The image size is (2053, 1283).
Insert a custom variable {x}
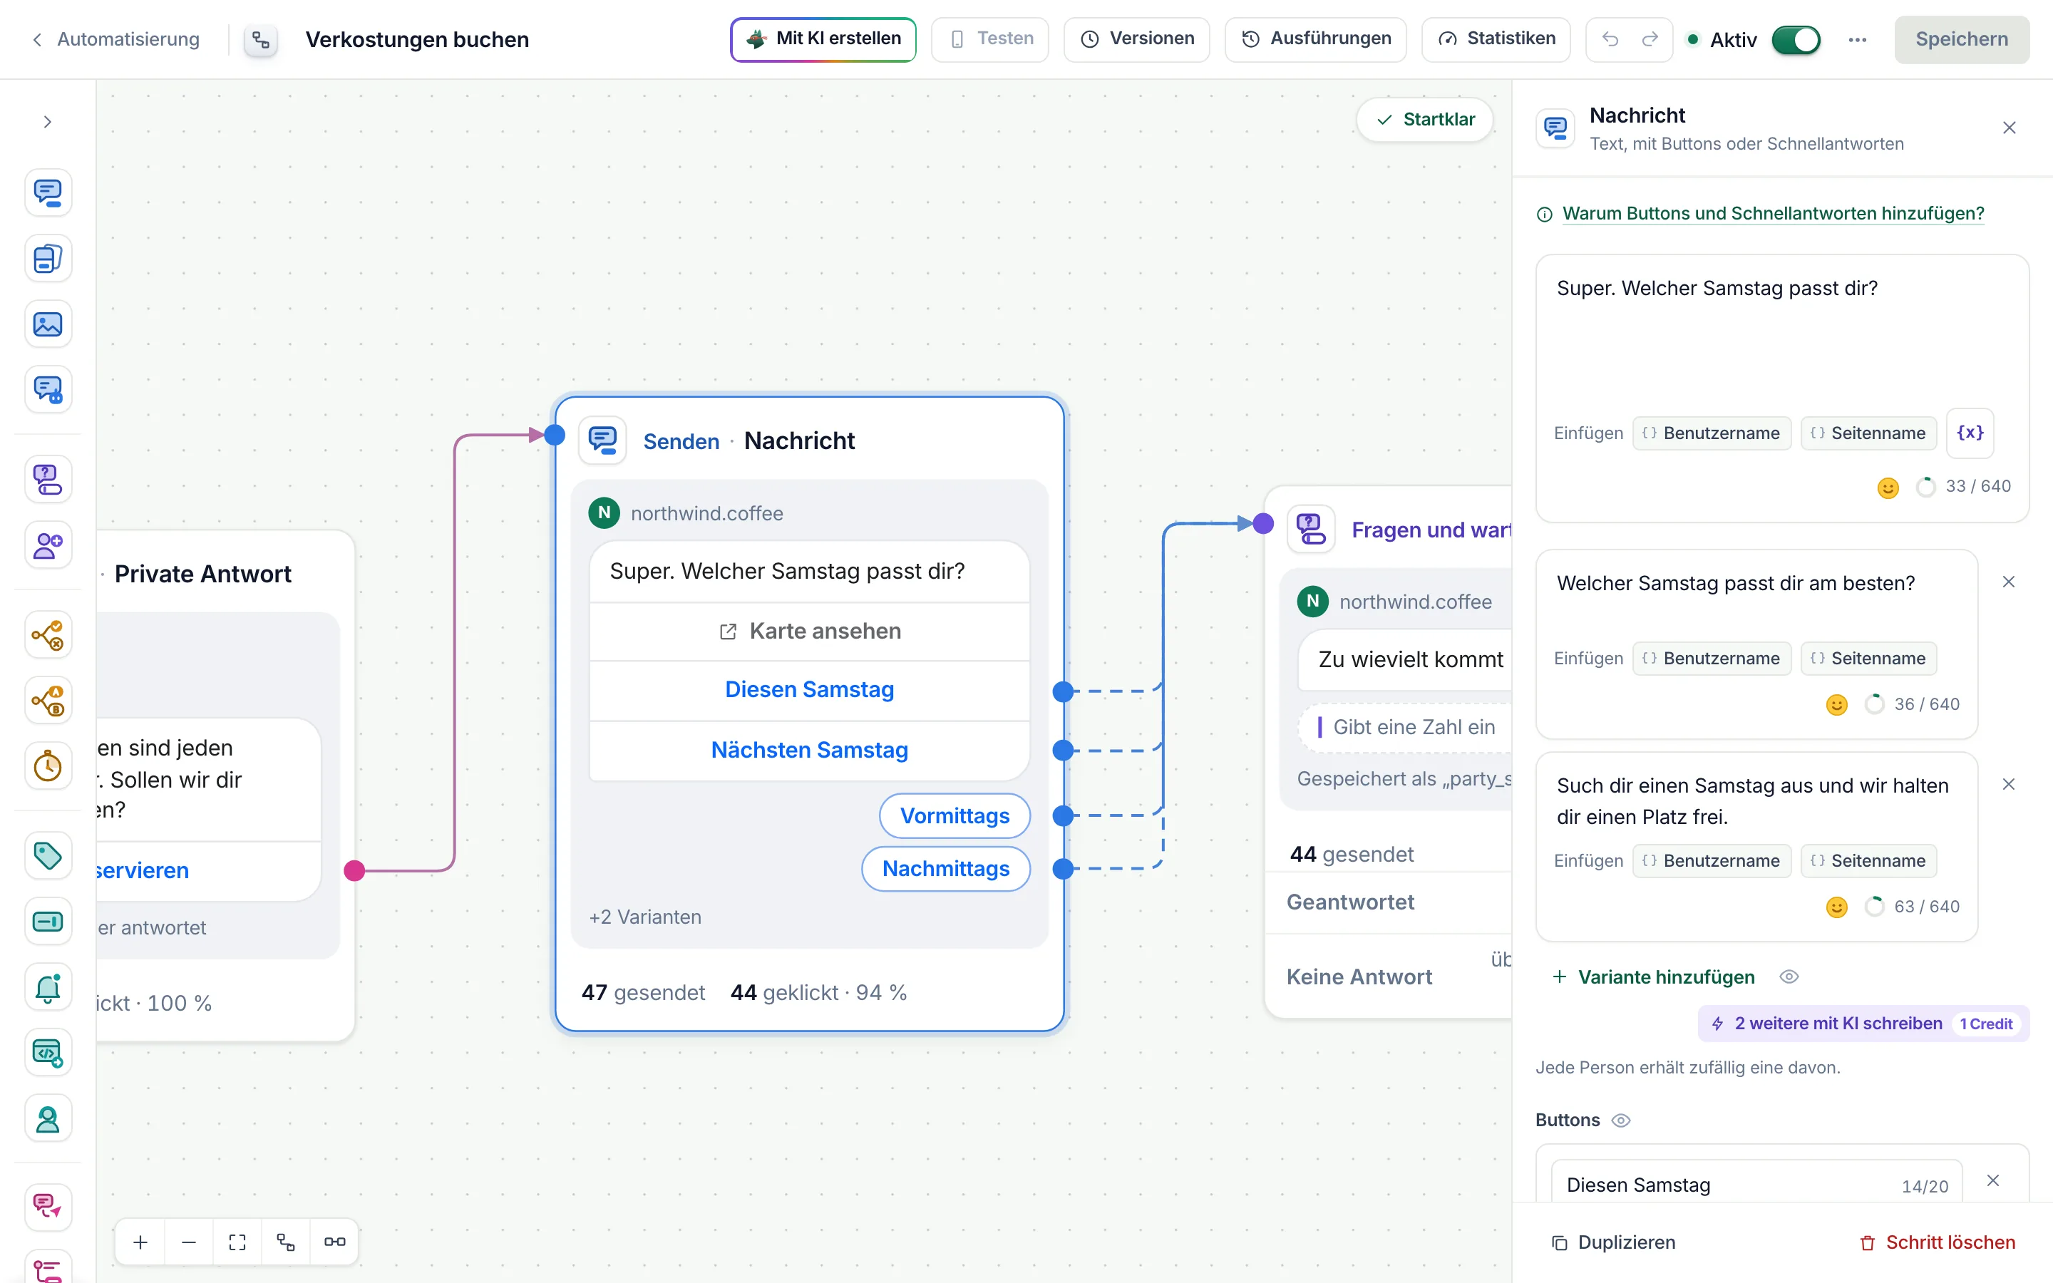coord(1970,433)
